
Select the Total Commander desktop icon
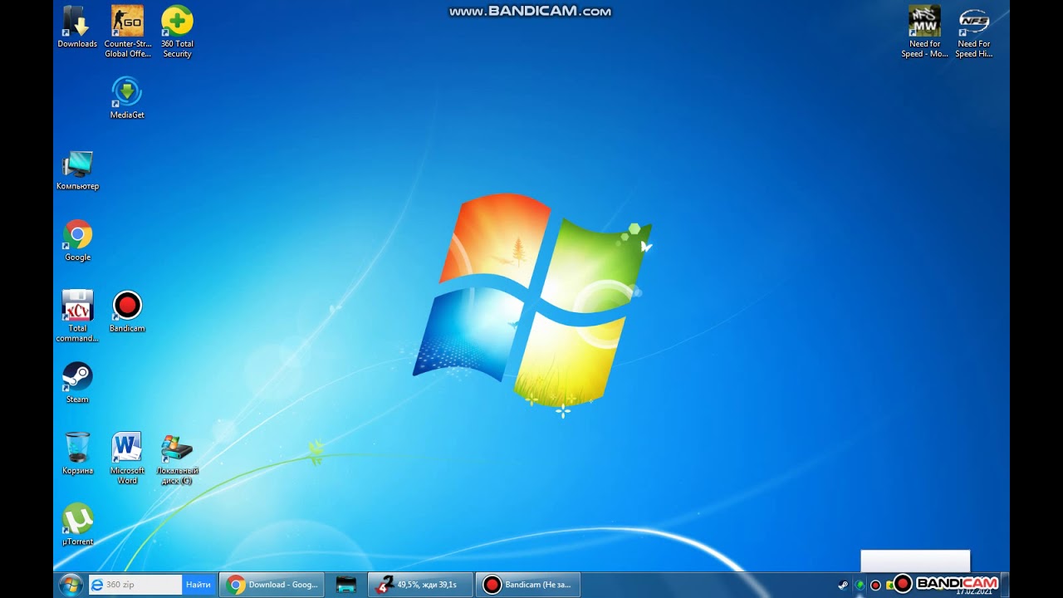click(77, 316)
